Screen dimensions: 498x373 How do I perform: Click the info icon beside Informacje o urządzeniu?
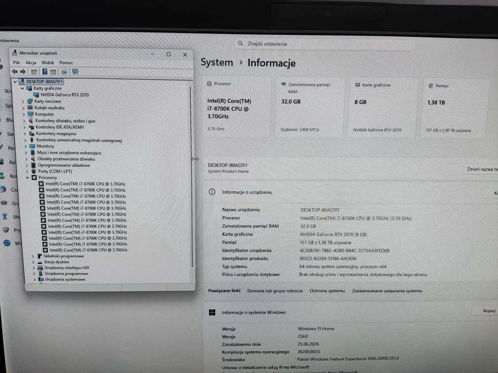pyautogui.click(x=212, y=192)
